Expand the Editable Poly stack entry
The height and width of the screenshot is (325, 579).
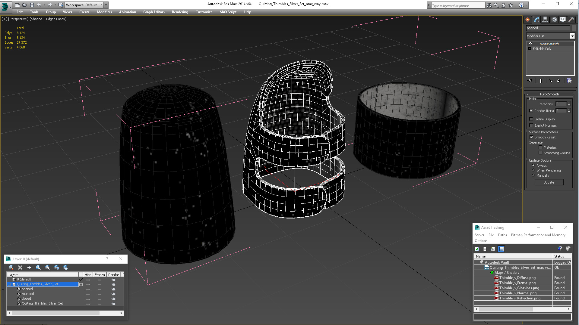[530, 49]
